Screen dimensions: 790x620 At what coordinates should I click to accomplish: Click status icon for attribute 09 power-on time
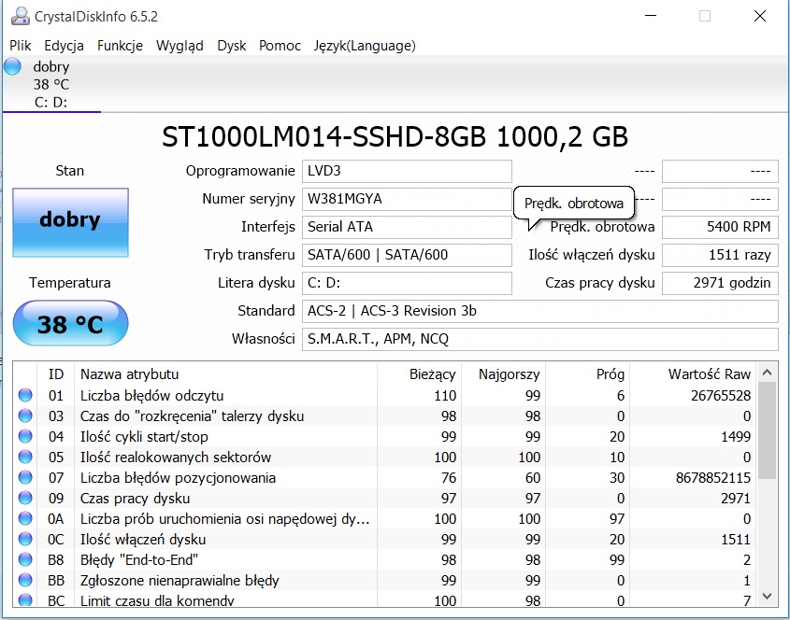click(x=25, y=499)
